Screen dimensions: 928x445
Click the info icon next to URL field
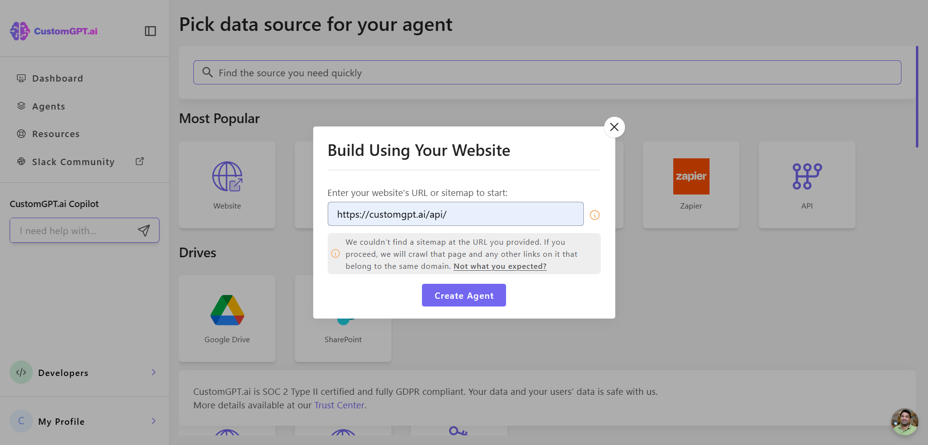(595, 215)
